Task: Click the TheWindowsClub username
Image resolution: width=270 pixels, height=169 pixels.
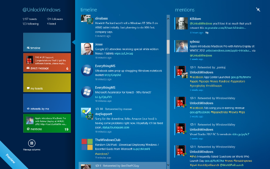Action: pos(108,140)
